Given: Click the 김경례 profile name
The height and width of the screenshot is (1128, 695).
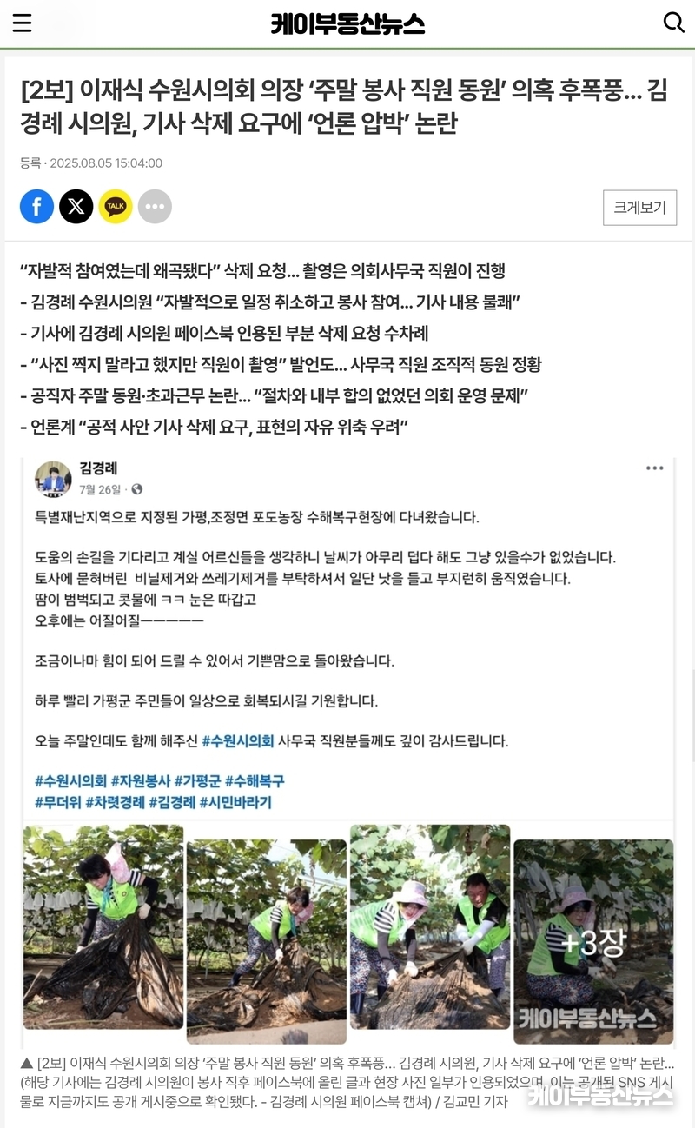Looking at the screenshot, I should coord(98,469).
